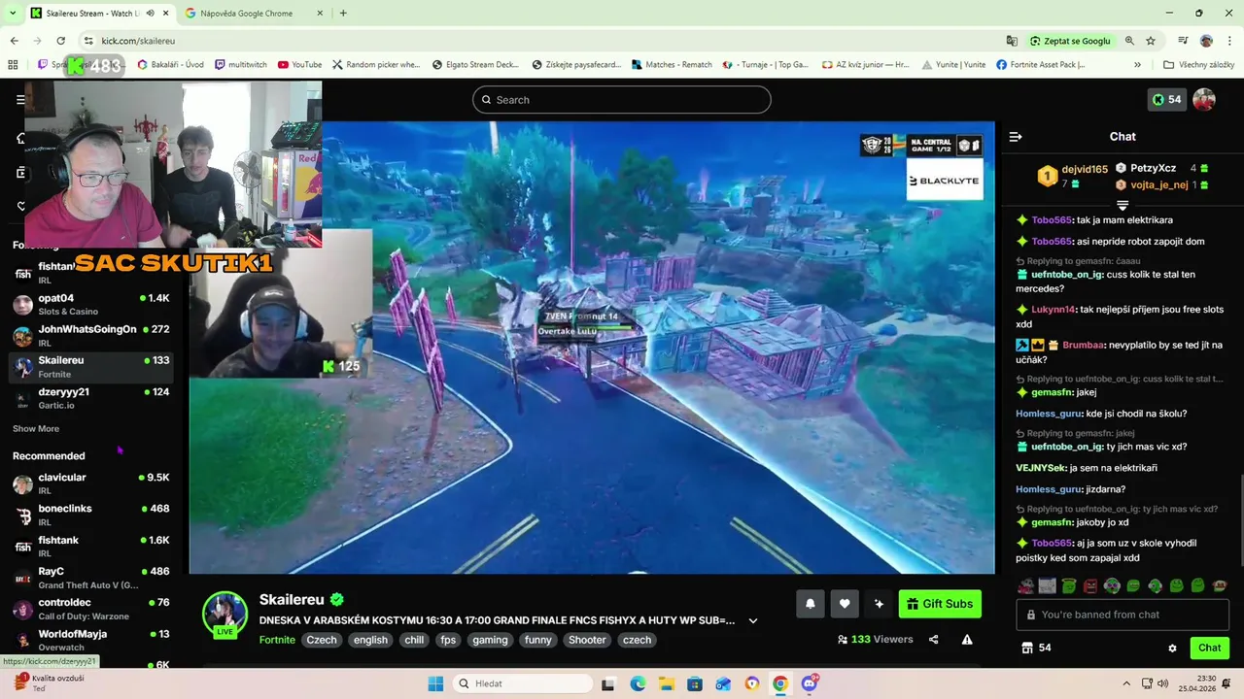Click the address bar kick.com/skailereu

coord(138,41)
